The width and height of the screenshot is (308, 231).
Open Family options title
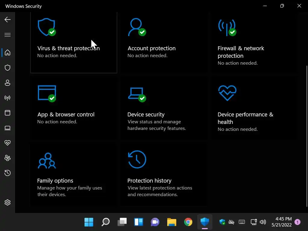click(55, 180)
